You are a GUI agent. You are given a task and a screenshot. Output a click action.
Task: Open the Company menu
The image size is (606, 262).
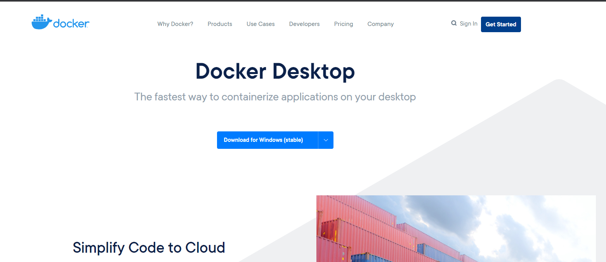380,24
